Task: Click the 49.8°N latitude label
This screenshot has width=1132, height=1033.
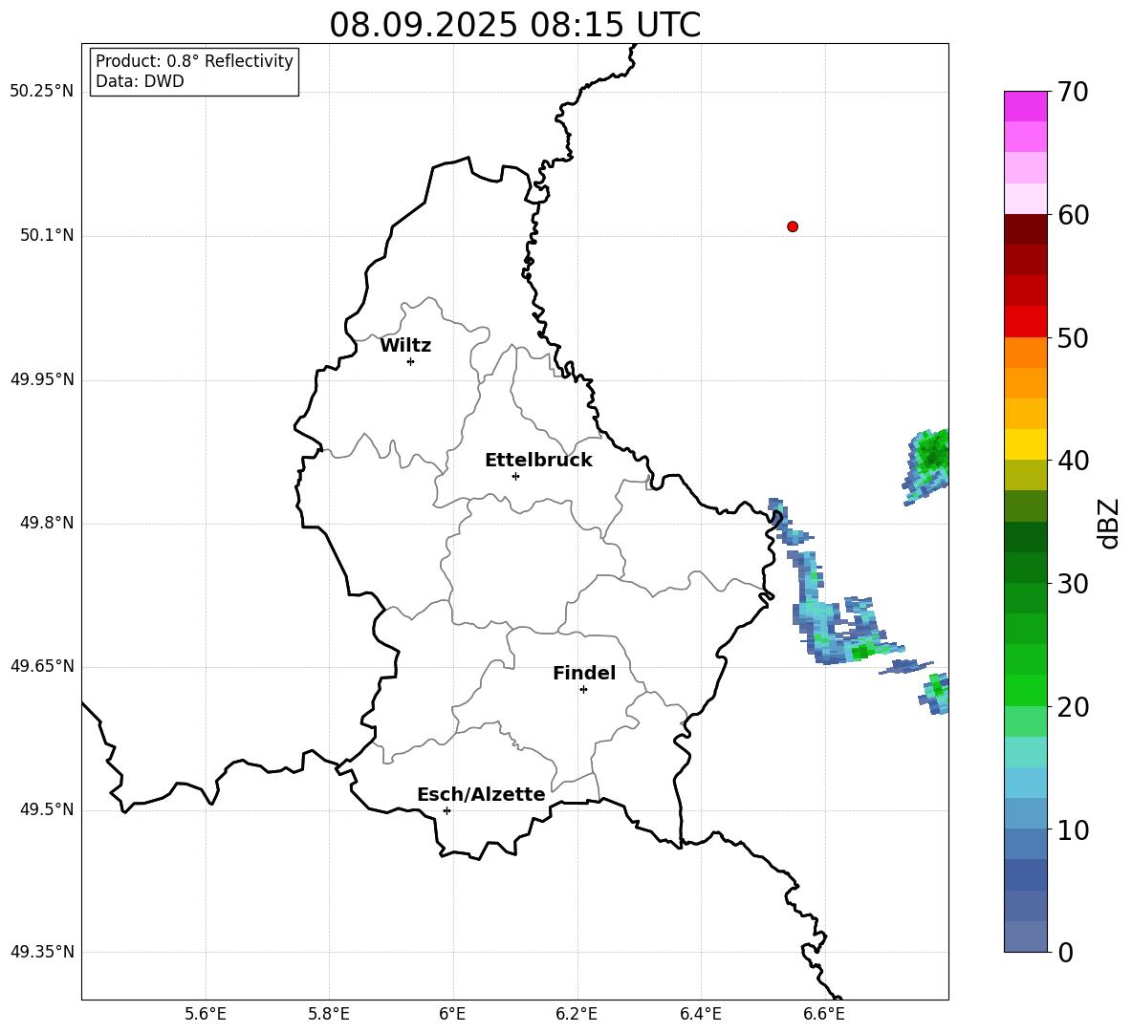Action: [x=47, y=523]
